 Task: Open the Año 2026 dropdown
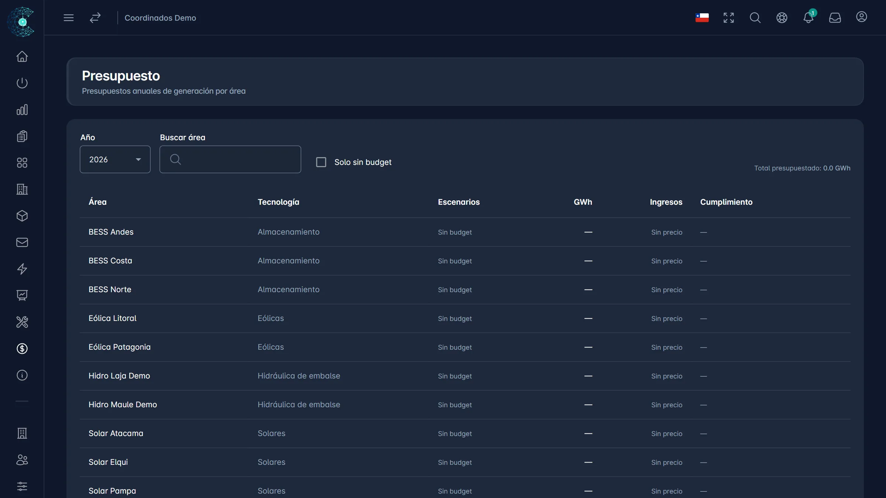pos(115,159)
